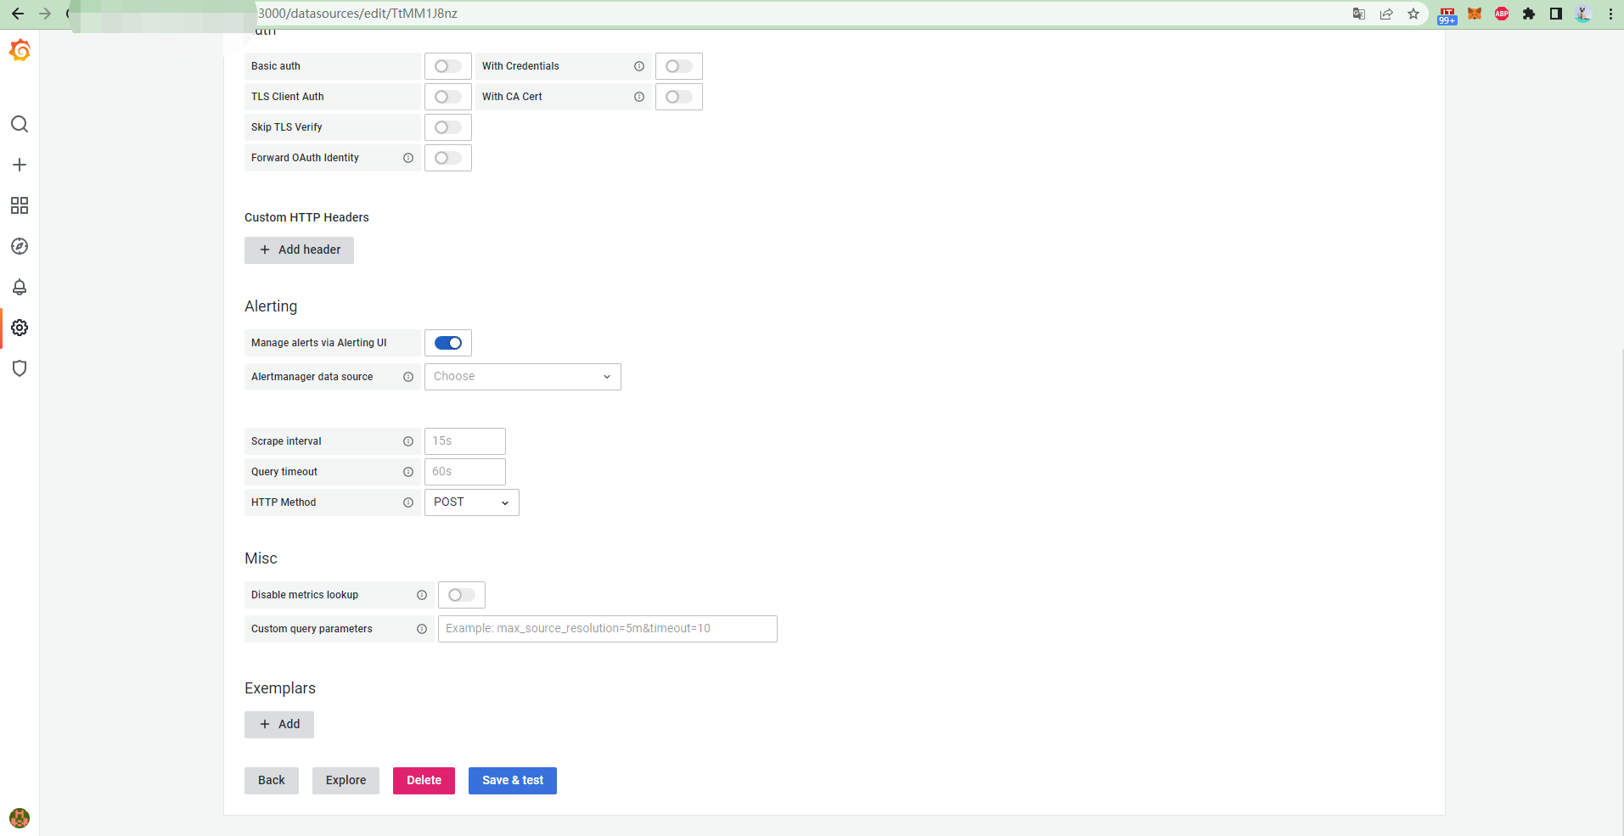Click the Misc section heading

coord(261,558)
